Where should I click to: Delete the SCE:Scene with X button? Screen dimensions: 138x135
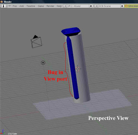pyautogui.click(x=122, y=6)
